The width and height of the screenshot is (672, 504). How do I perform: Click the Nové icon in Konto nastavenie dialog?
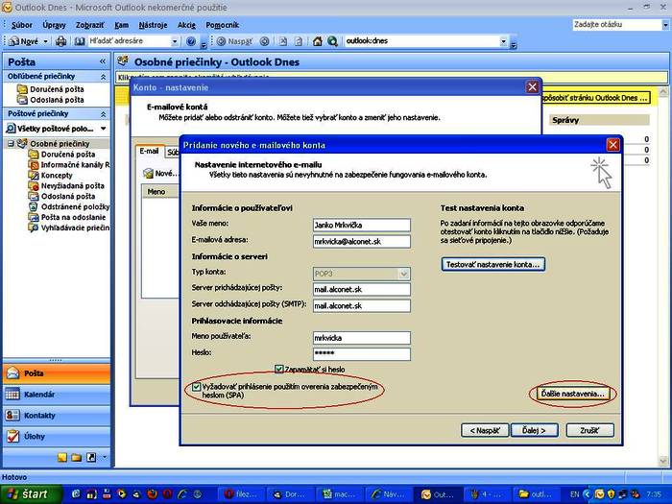(149, 173)
